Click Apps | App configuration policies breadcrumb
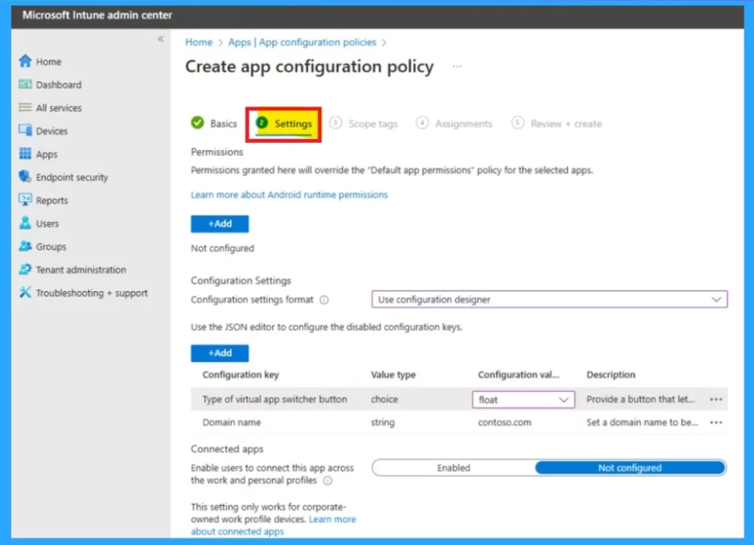Viewport: 754px width, 545px height. tap(302, 42)
